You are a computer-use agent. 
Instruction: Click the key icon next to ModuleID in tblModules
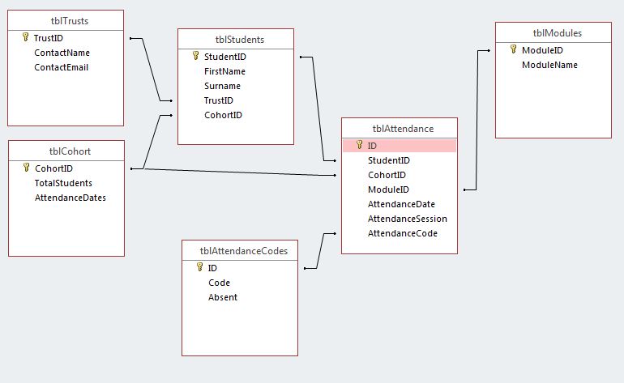[513, 49]
